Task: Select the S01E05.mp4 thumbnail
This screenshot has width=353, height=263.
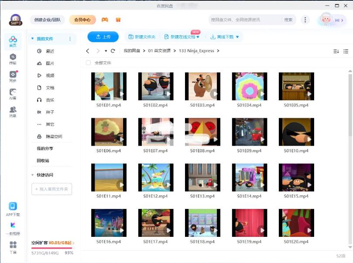Action: pyautogui.click(x=296, y=86)
